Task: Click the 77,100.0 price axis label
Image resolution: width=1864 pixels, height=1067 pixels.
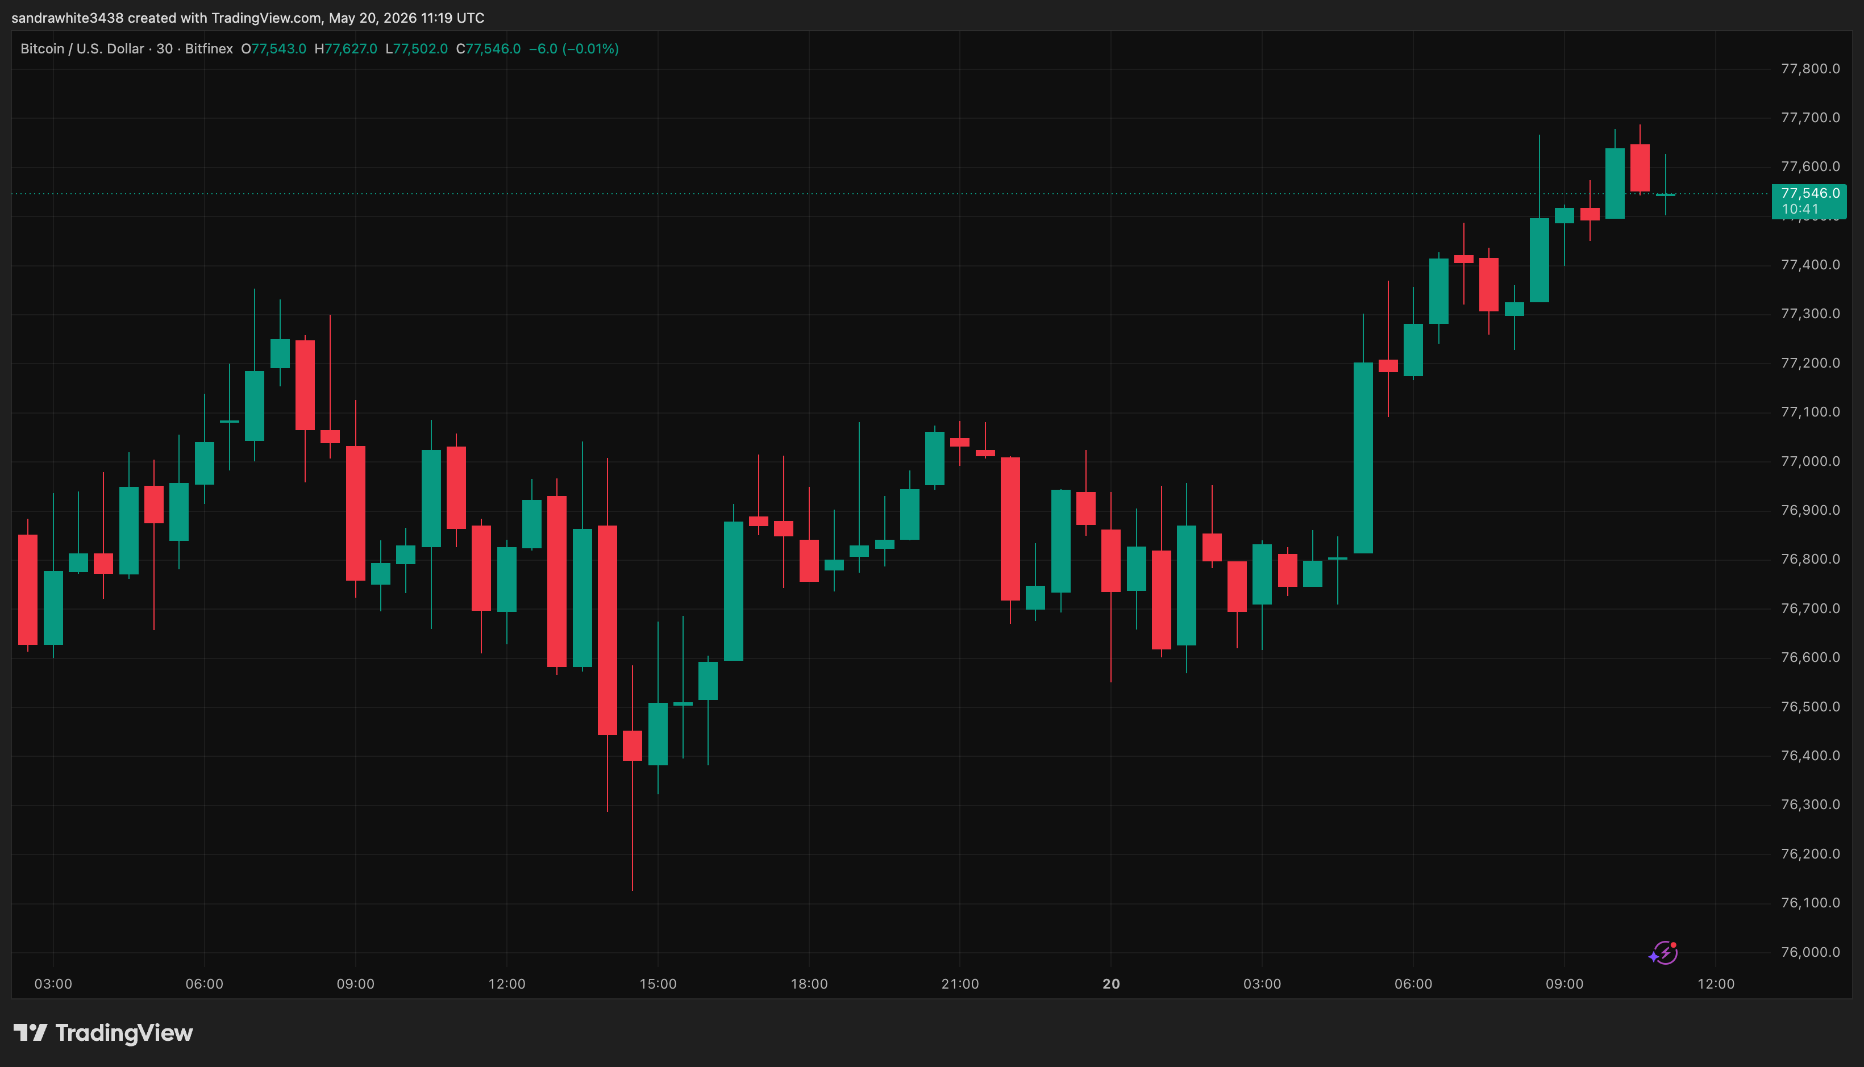Action: coord(1810,412)
